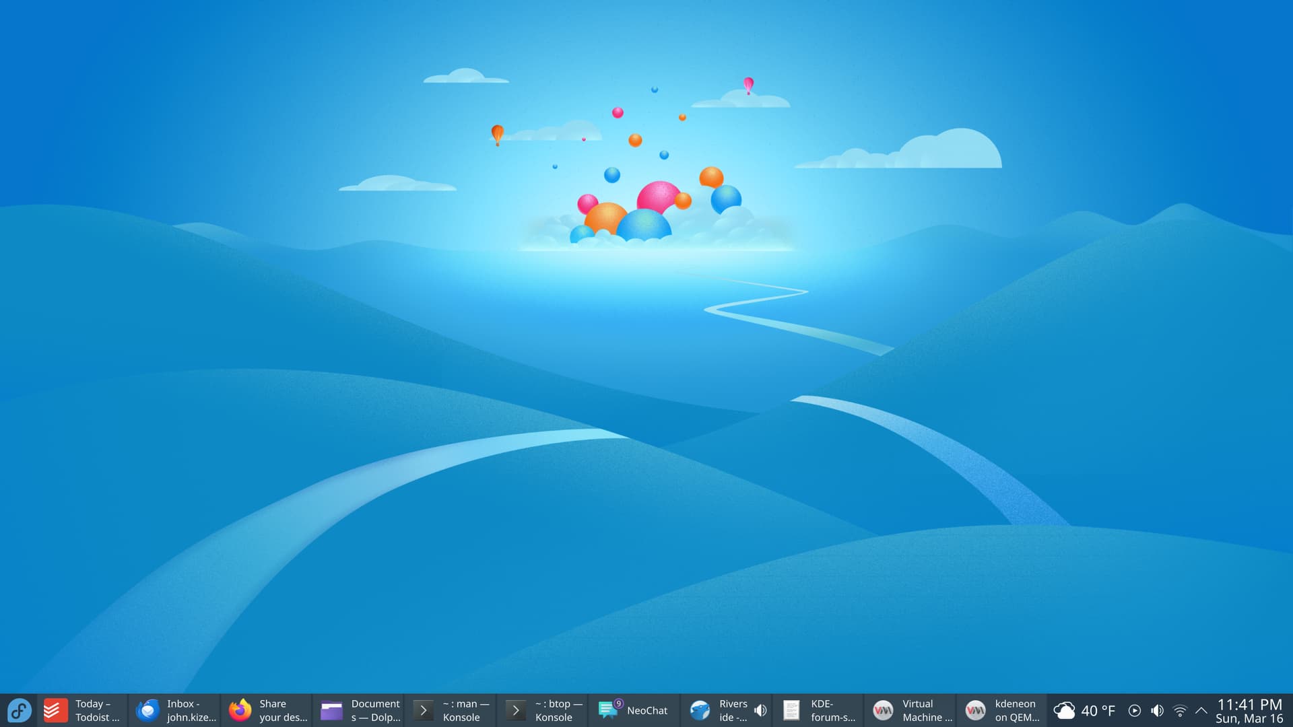Mute audio on the Riverside taskbar entry
The width and height of the screenshot is (1293, 727).
(760, 710)
